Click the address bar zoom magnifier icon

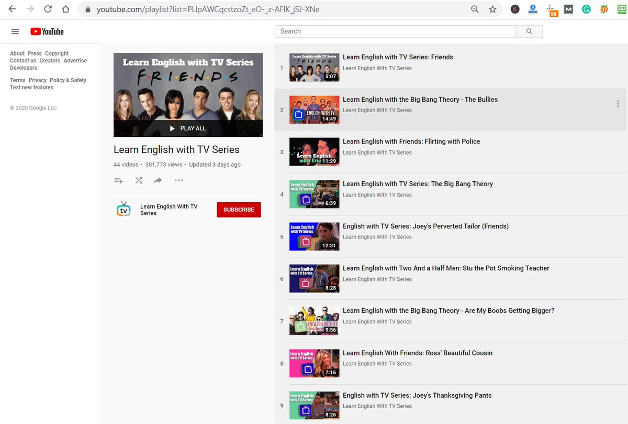[475, 9]
